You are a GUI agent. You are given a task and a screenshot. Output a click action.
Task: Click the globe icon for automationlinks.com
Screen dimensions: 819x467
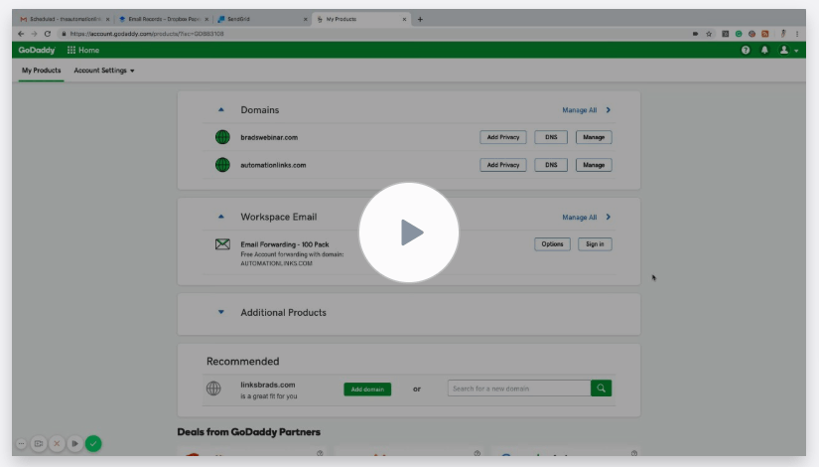[222, 165]
